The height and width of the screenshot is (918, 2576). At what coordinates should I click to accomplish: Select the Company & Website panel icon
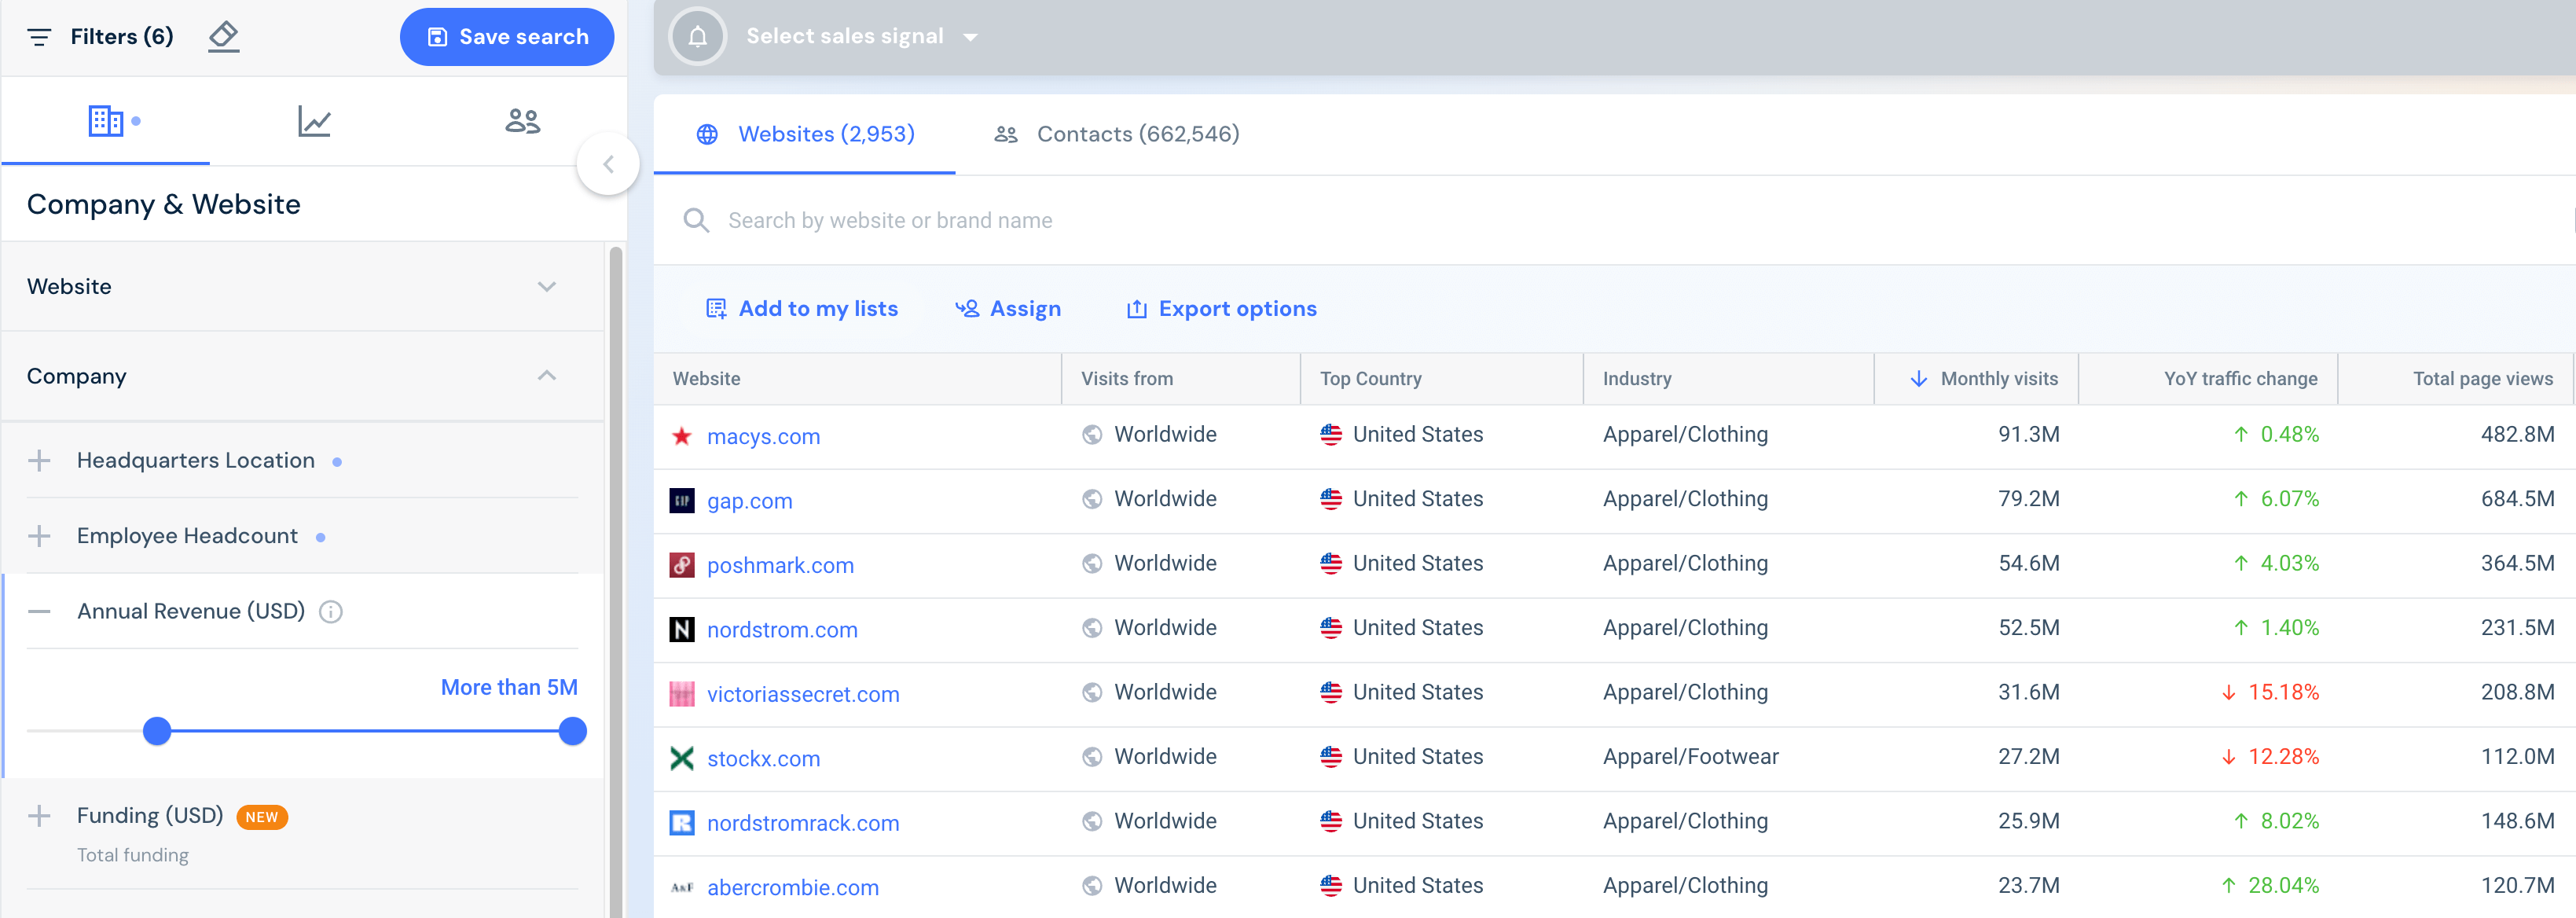click(105, 119)
